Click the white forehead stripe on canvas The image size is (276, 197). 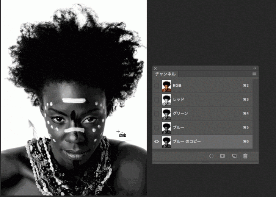pos(74,100)
